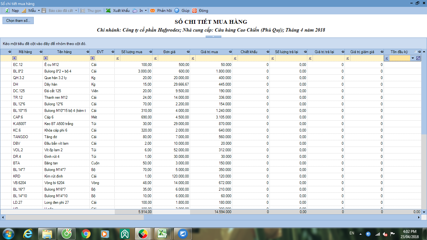The height and width of the screenshot is (240, 427).
Task: Close the report with Đóng
Action: point(200,10)
